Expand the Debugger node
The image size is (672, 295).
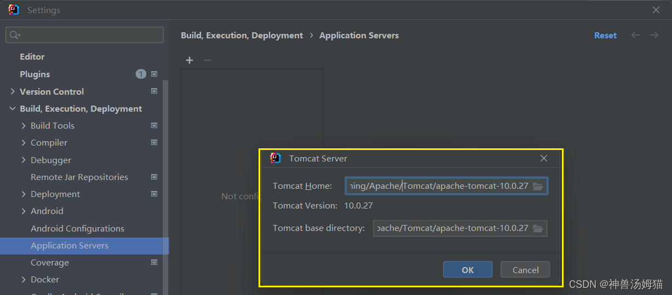click(24, 160)
